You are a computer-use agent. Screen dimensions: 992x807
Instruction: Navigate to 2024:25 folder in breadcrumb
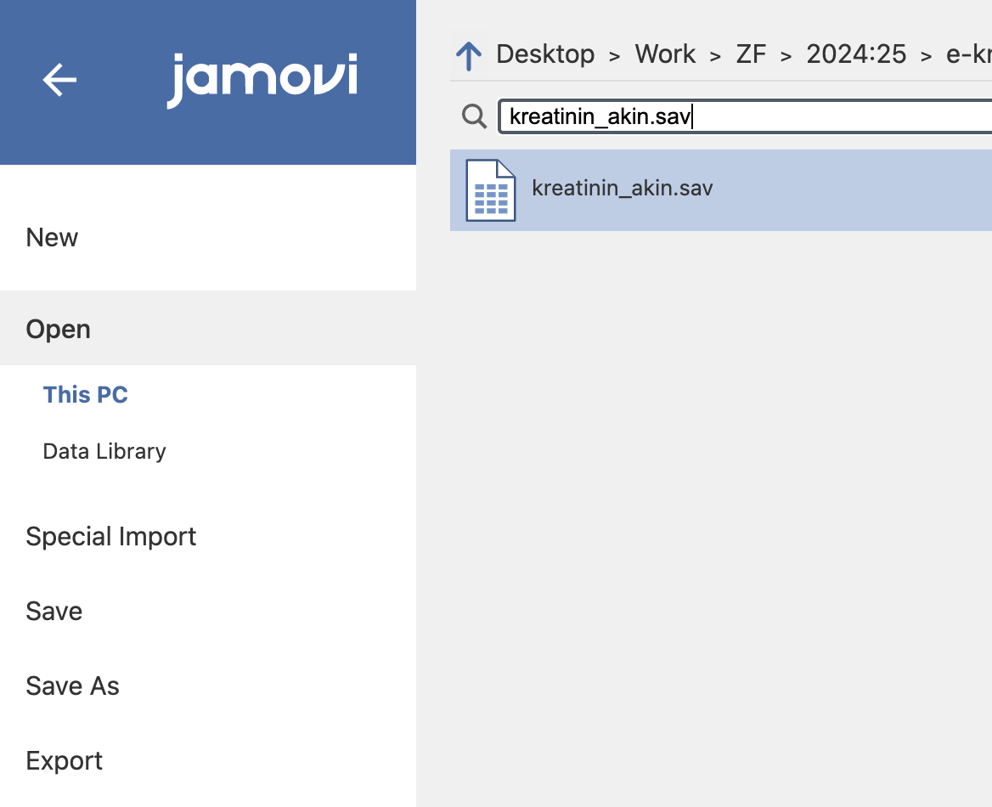(857, 54)
